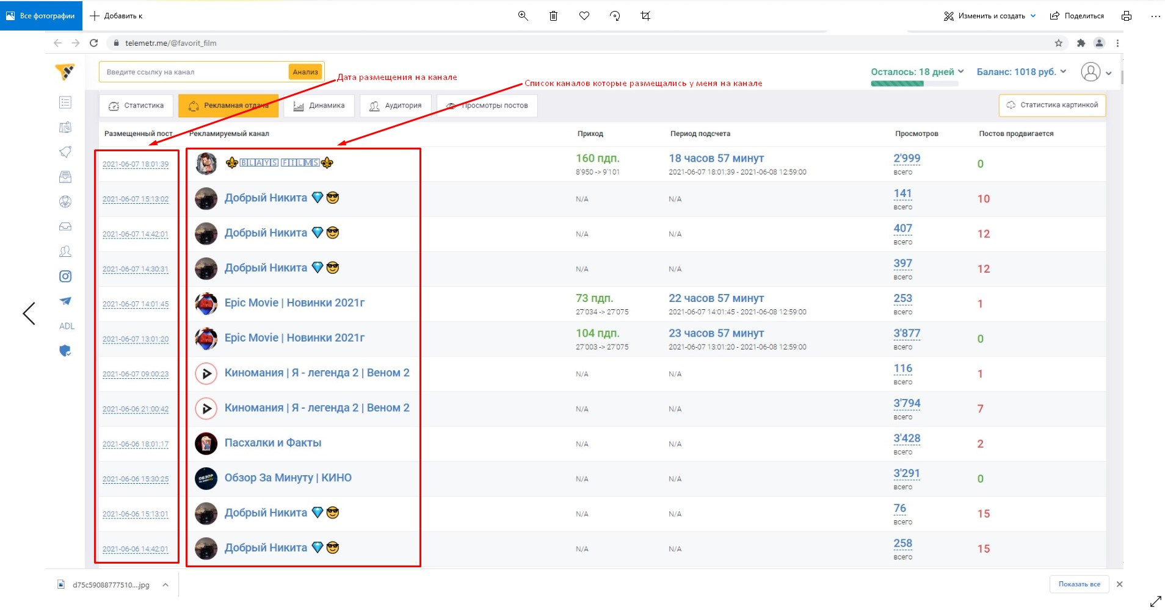Open the crop tool in Photos toolbar

tap(645, 16)
